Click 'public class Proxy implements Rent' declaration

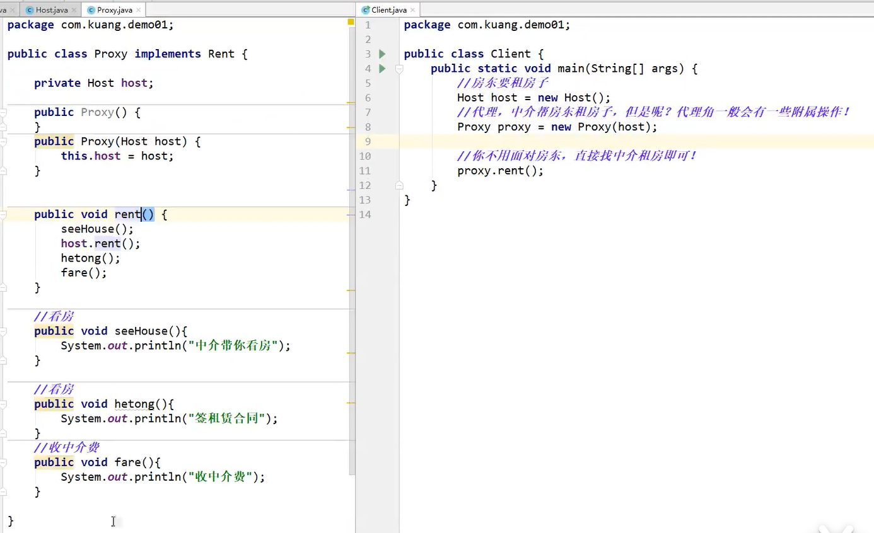pos(128,54)
